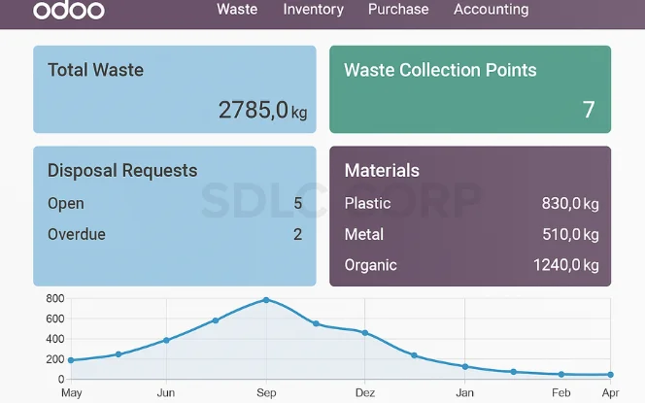
Task: Click the Sep axis label
Action: click(x=266, y=392)
